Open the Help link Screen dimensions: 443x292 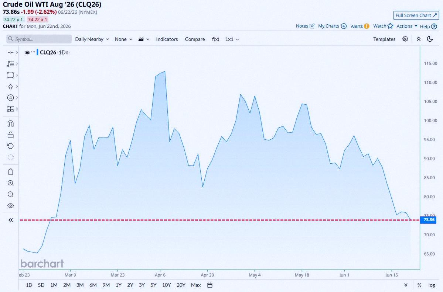point(428,27)
